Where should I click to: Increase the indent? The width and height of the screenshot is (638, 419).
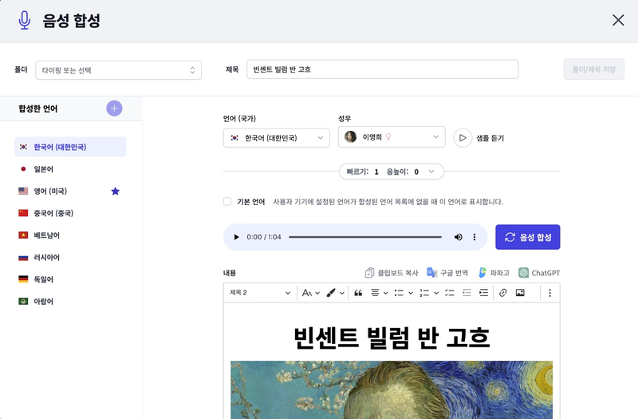click(483, 293)
